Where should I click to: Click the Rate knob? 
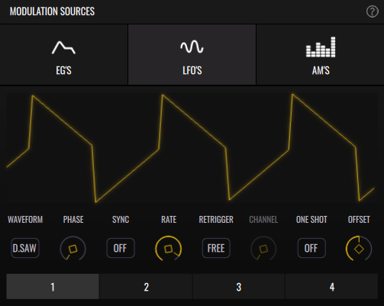point(168,249)
